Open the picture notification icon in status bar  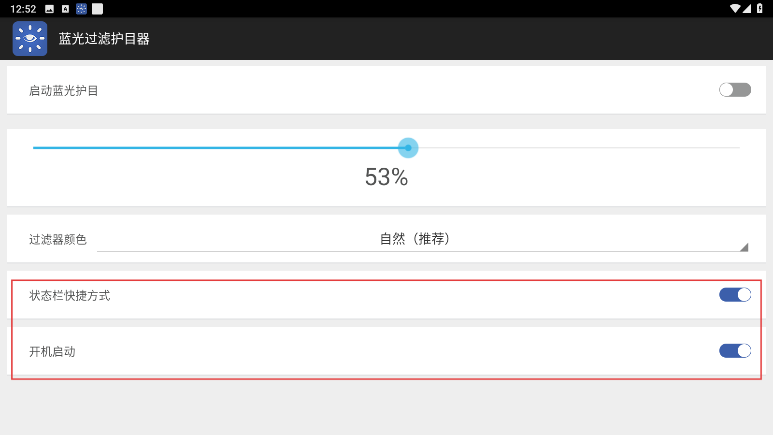click(49, 9)
